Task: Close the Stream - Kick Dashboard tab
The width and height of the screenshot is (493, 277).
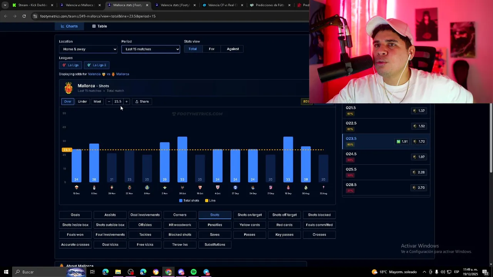Action: pyautogui.click(x=52, y=5)
